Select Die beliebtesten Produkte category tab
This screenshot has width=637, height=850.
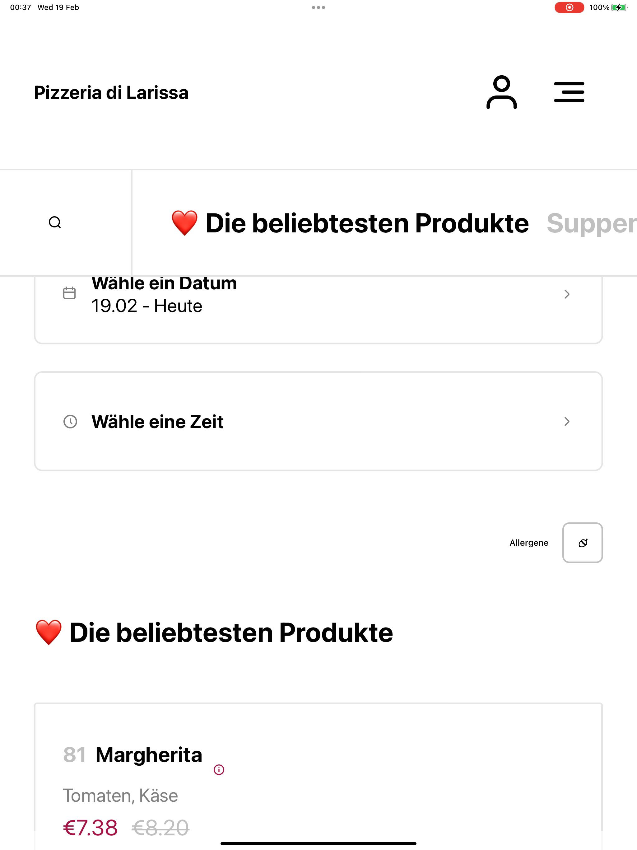(350, 223)
